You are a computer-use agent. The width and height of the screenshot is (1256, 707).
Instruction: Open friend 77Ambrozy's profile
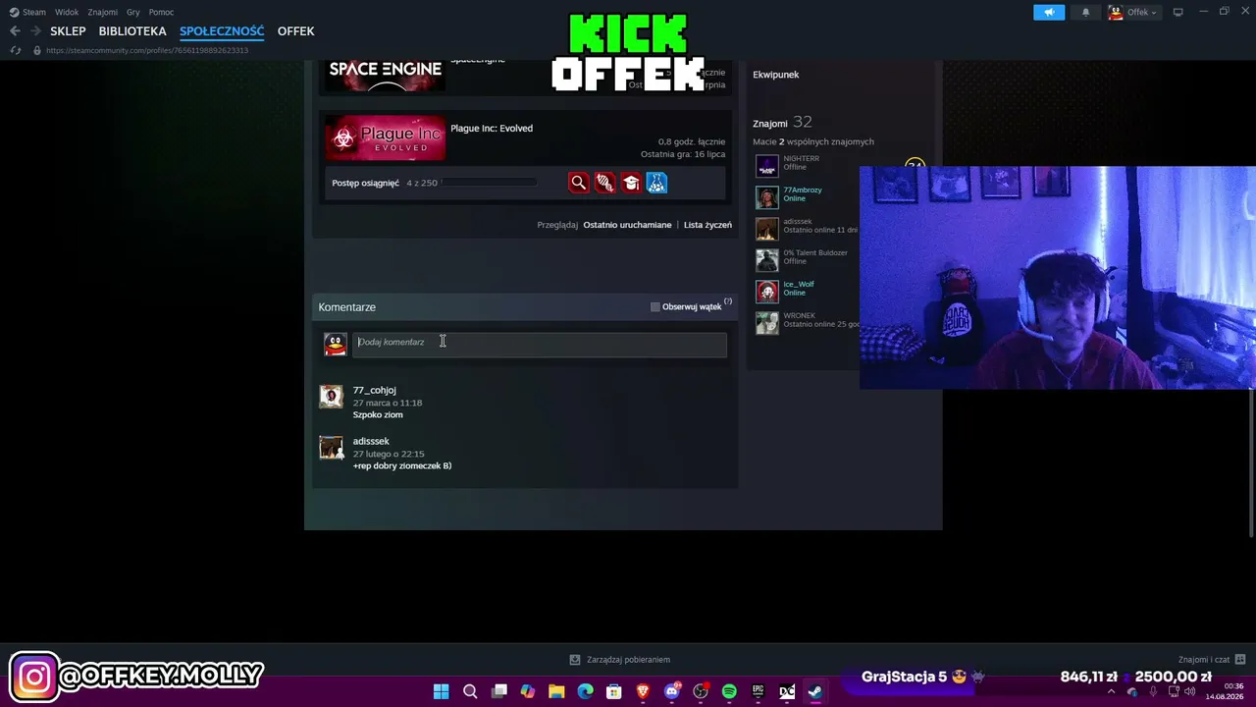pos(803,190)
